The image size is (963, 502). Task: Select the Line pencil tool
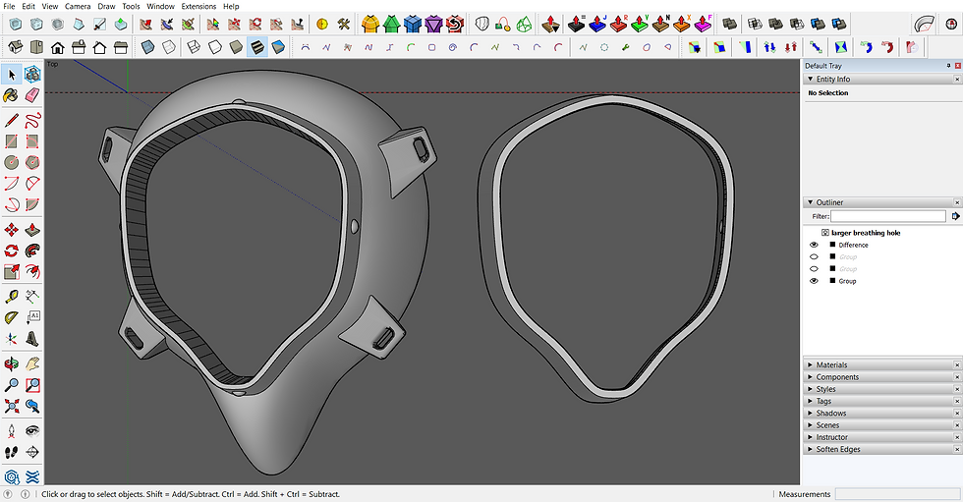(x=11, y=120)
